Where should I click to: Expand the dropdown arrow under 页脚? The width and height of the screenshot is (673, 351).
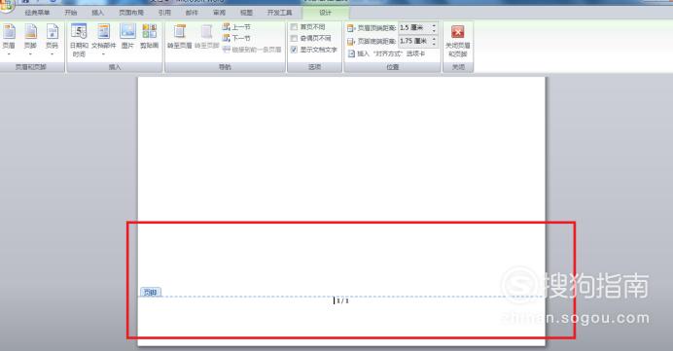30,54
